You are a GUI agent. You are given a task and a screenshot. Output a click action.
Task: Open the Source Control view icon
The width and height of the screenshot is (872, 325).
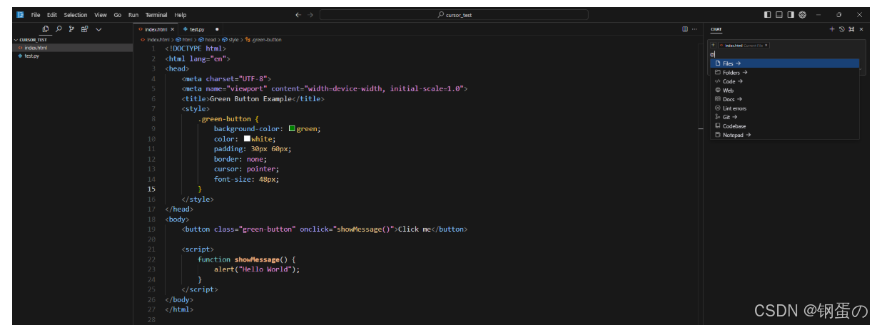pos(71,29)
